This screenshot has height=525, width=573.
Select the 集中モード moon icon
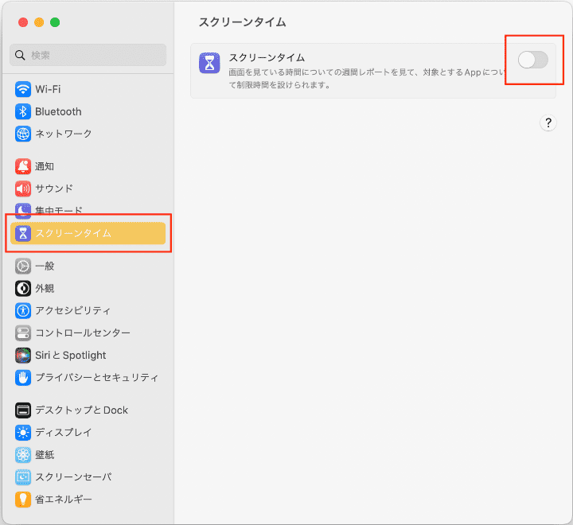click(x=23, y=210)
